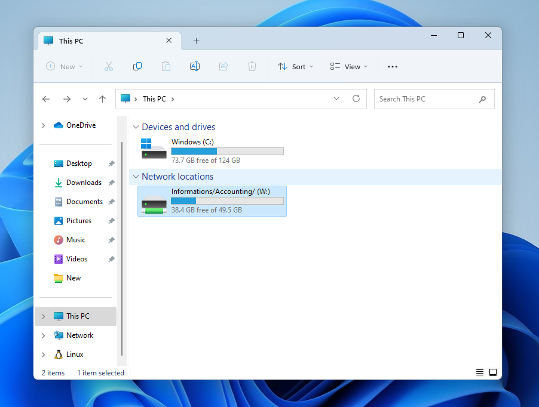Select the This PC tab
Image resolution: width=539 pixels, height=407 pixels.
[102, 41]
